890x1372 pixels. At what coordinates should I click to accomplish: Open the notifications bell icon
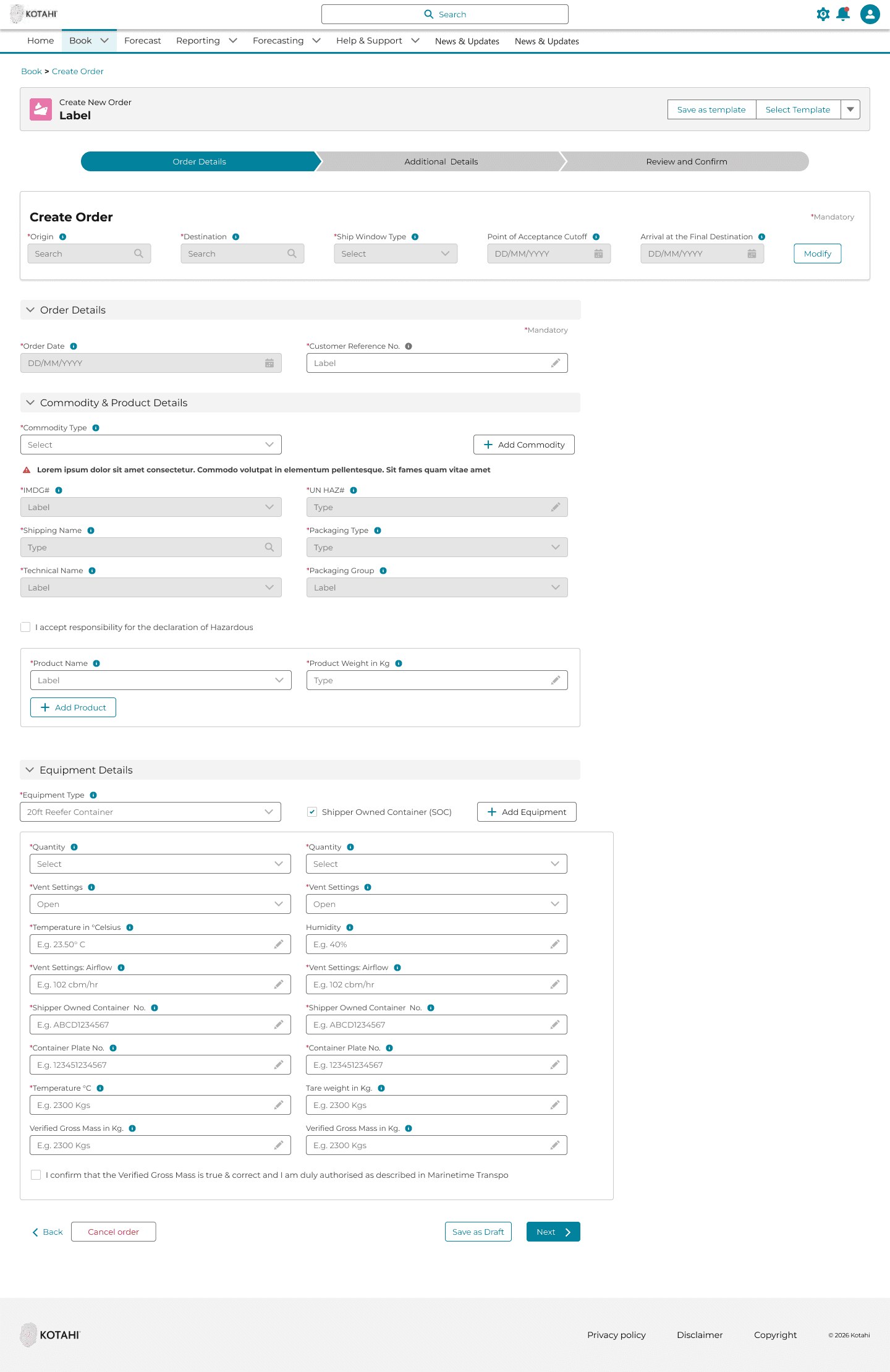pos(843,14)
